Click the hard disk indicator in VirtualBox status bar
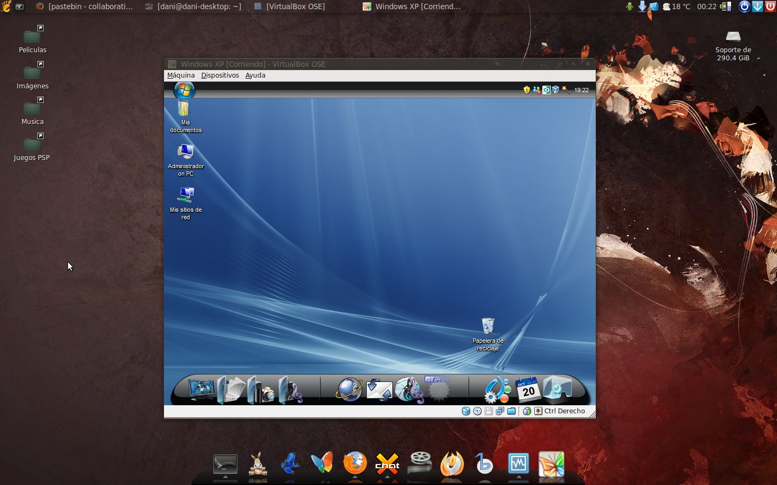 pos(466,411)
